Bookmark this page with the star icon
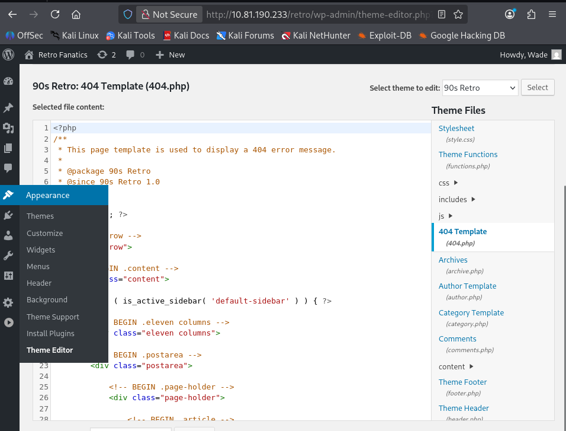 [458, 14]
